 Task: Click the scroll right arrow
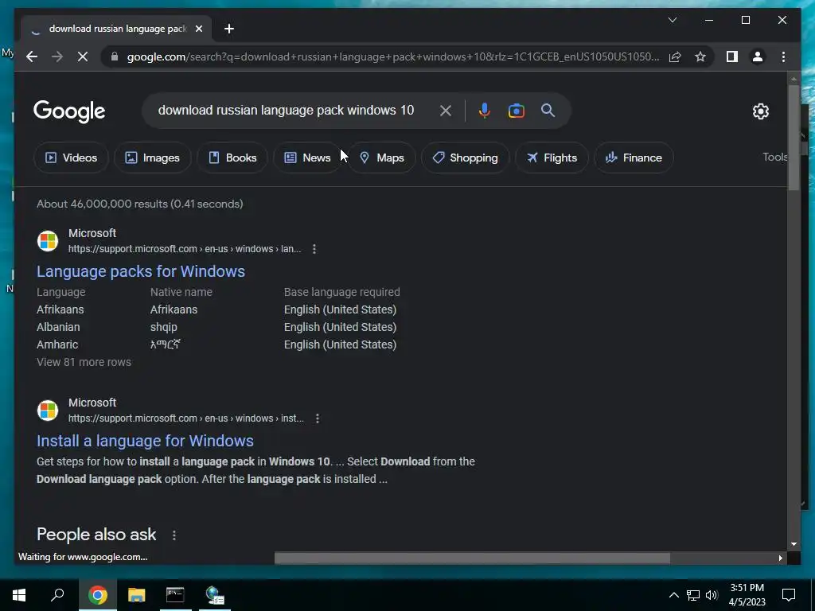780,558
